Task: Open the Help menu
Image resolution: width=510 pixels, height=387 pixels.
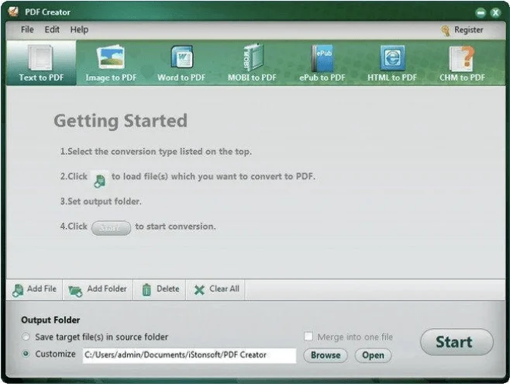Action: (79, 29)
